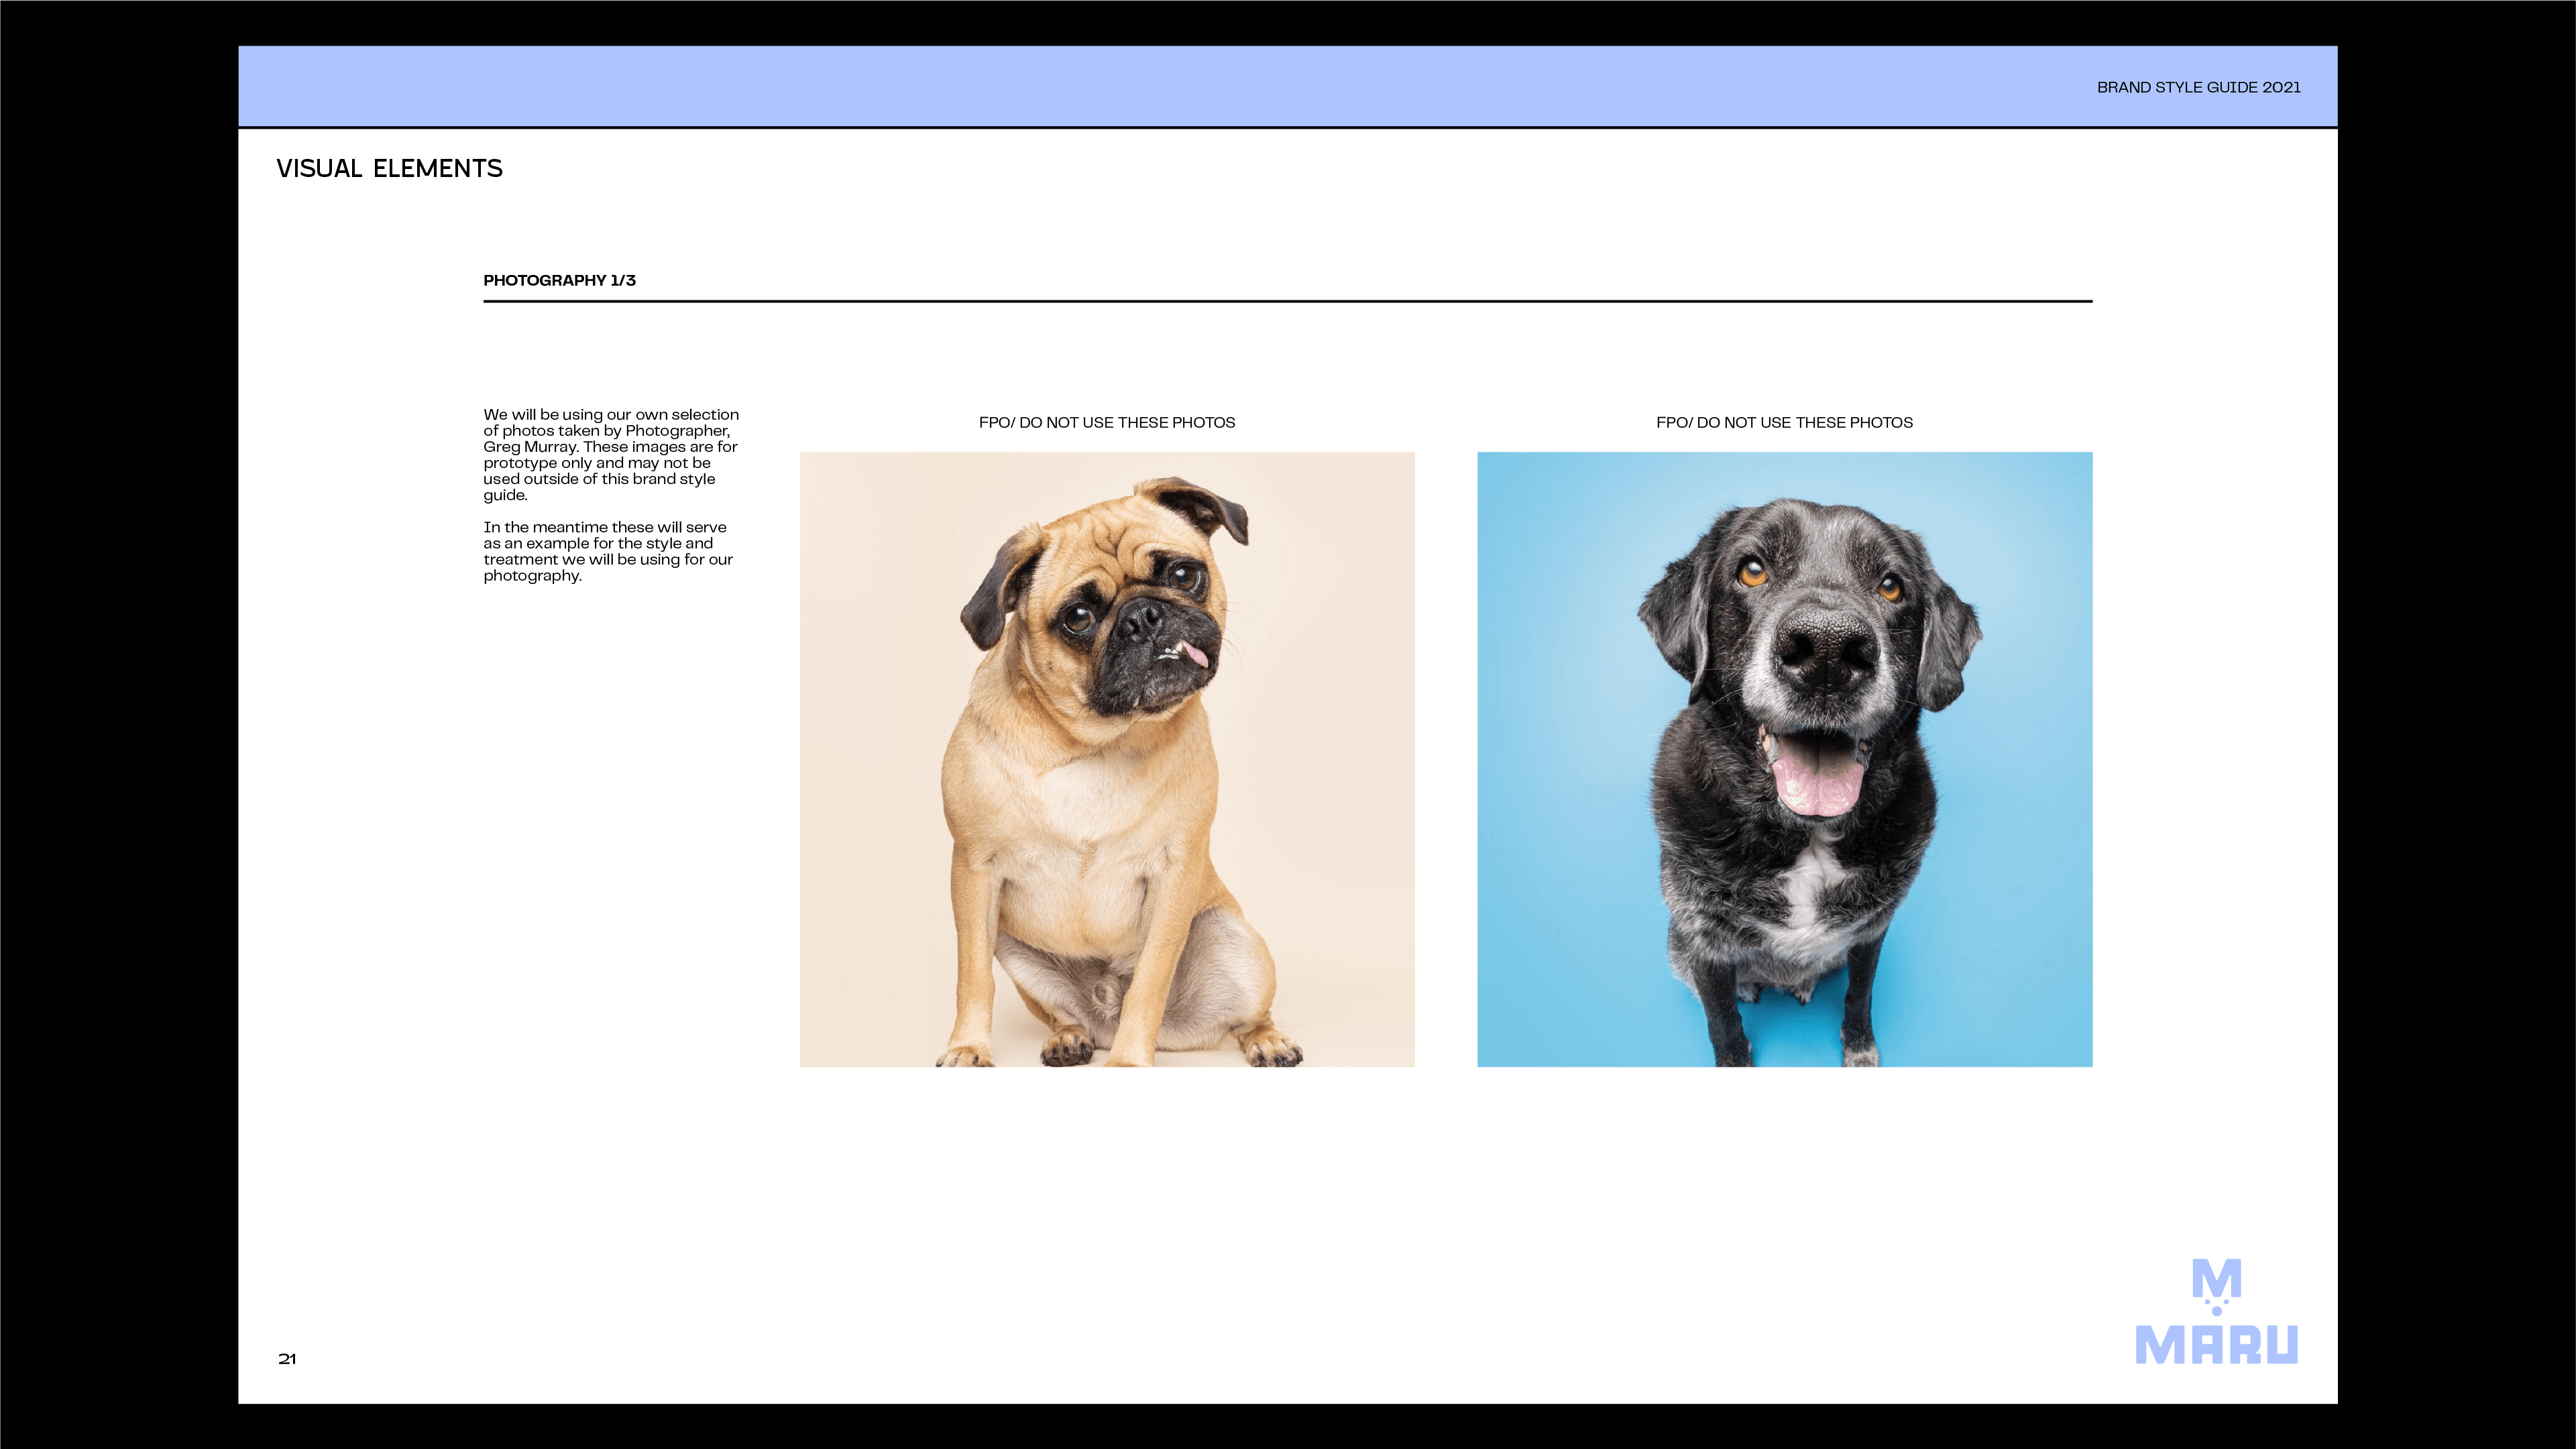Viewport: 2576px width, 1449px height.
Task: Click the FPO caption above the black dog photo
Action: click(1784, 423)
